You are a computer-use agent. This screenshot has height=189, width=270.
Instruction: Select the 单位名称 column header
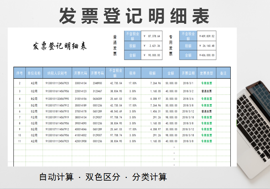(34, 73)
